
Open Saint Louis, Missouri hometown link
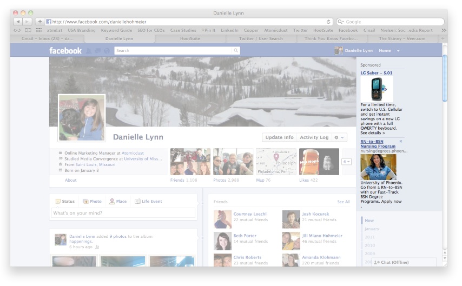click(95, 165)
